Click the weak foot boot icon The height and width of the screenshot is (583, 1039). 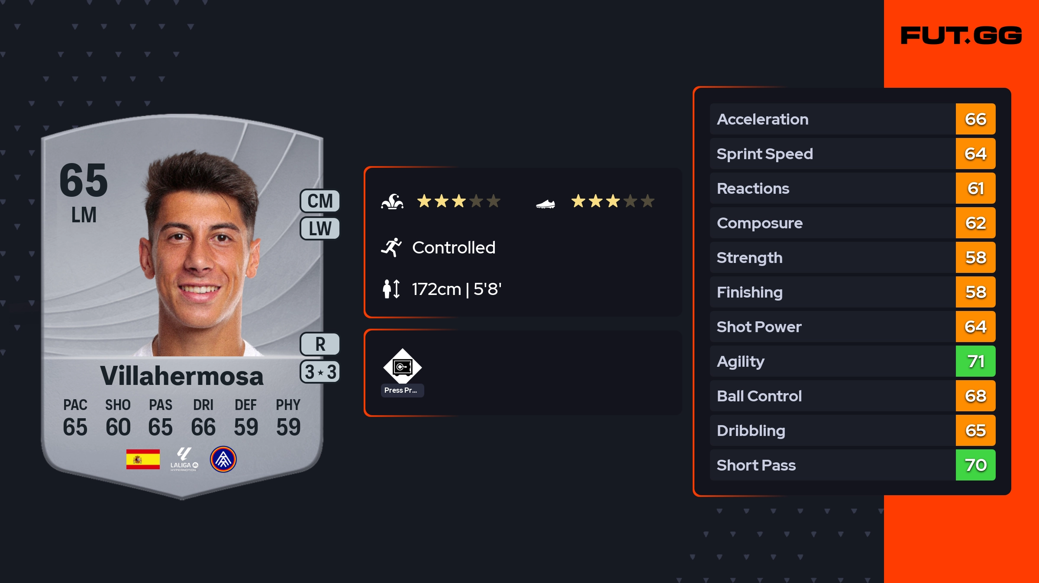(x=545, y=203)
